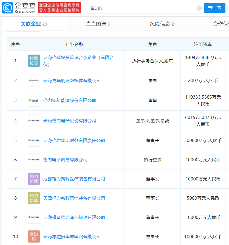Open 格臻投资 company logo thumbnail

tap(34, 61)
